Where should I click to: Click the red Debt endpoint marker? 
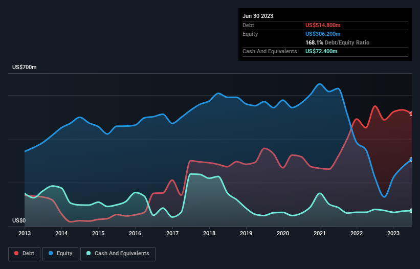pos(411,114)
